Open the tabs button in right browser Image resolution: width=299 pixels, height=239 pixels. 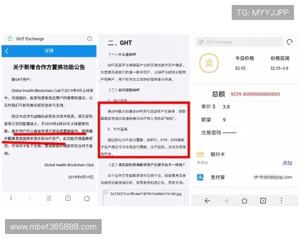click(x=263, y=201)
